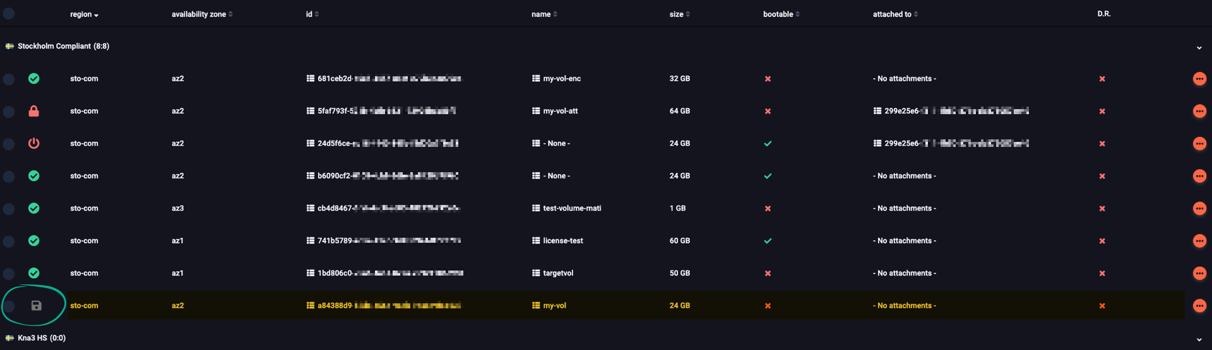This screenshot has width=1212, height=350.
Task: Click D.R. red cross in my-vol-enc row
Action: point(1102,79)
